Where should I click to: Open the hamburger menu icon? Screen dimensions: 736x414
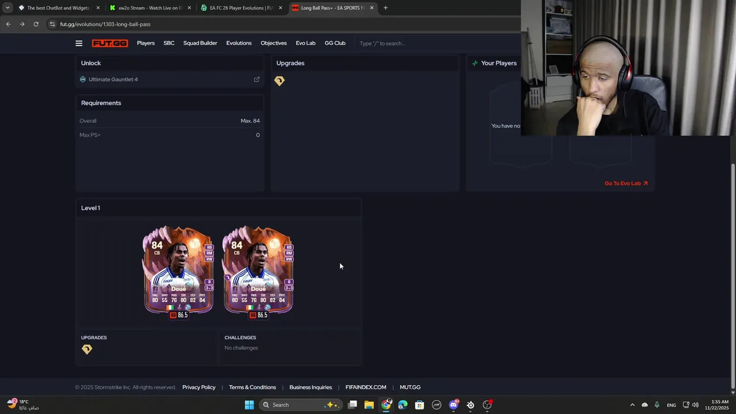(79, 43)
